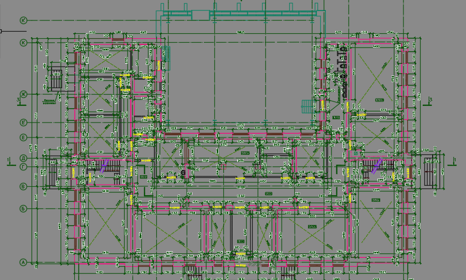Pick the teal staircase beside the courtyard's right wall
The height and width of the screenshot is (280, 466).
tap(306, 105)
